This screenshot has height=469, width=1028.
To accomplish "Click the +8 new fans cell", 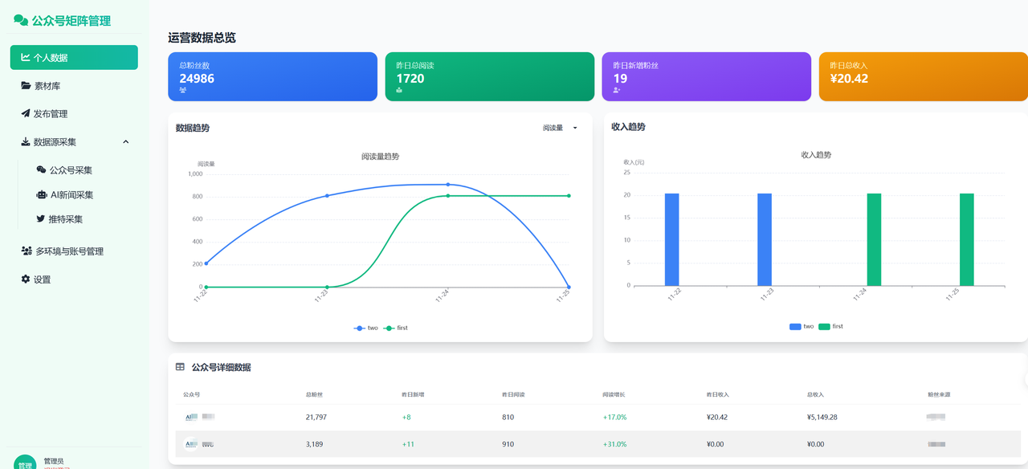I will tap(406, 417).
